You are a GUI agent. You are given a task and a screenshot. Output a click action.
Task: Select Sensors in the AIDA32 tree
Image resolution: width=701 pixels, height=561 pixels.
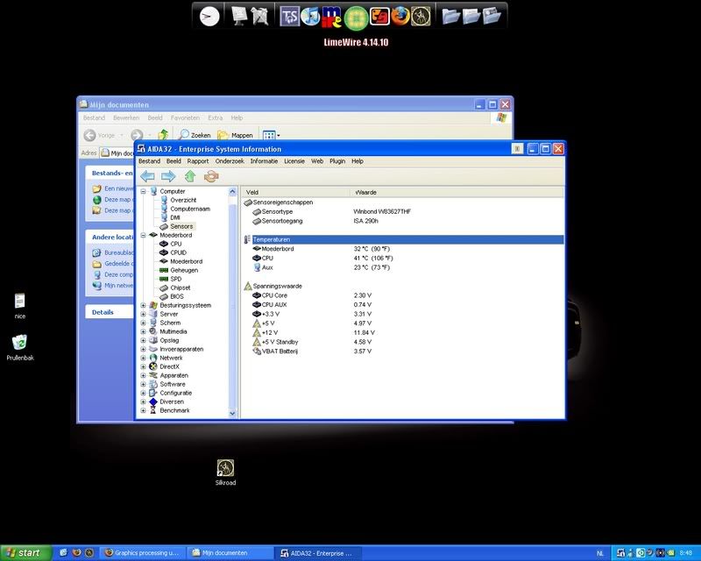[181, 226]
